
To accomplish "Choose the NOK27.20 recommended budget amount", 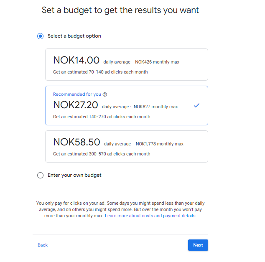I will tap(75, 105).
